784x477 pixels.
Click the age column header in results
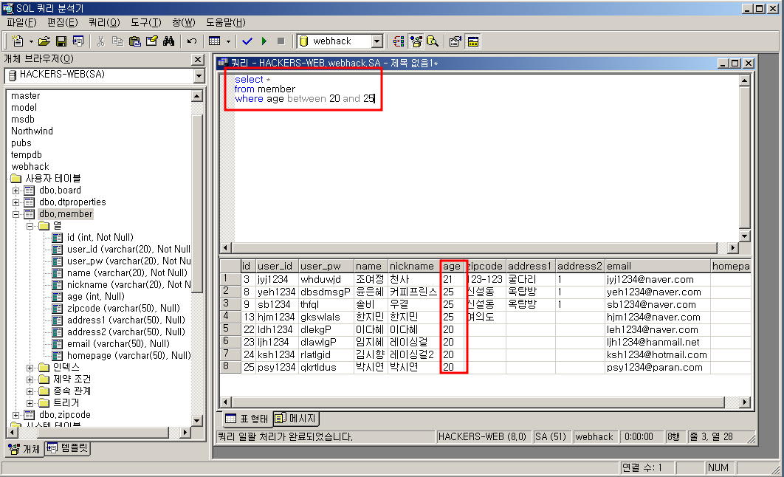453,267
